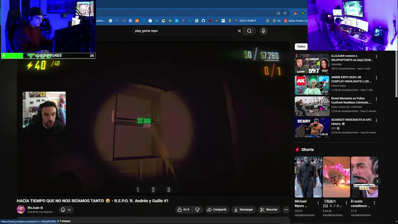Add Brutal Moments video to queue
Image resolution: width=398 pixels, height=224 pixels.
coord(325,108)
